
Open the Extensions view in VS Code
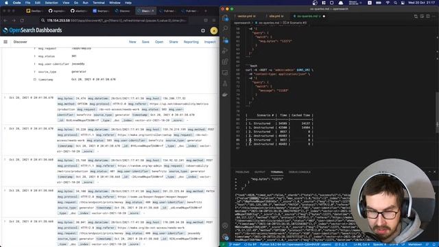pos(225,62)
